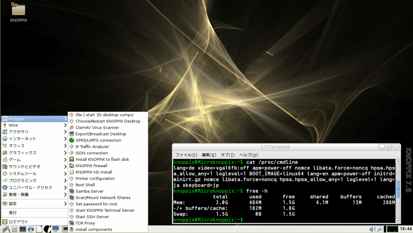Open the ユニバーサル・アクセス category

[x=34, y=187]
